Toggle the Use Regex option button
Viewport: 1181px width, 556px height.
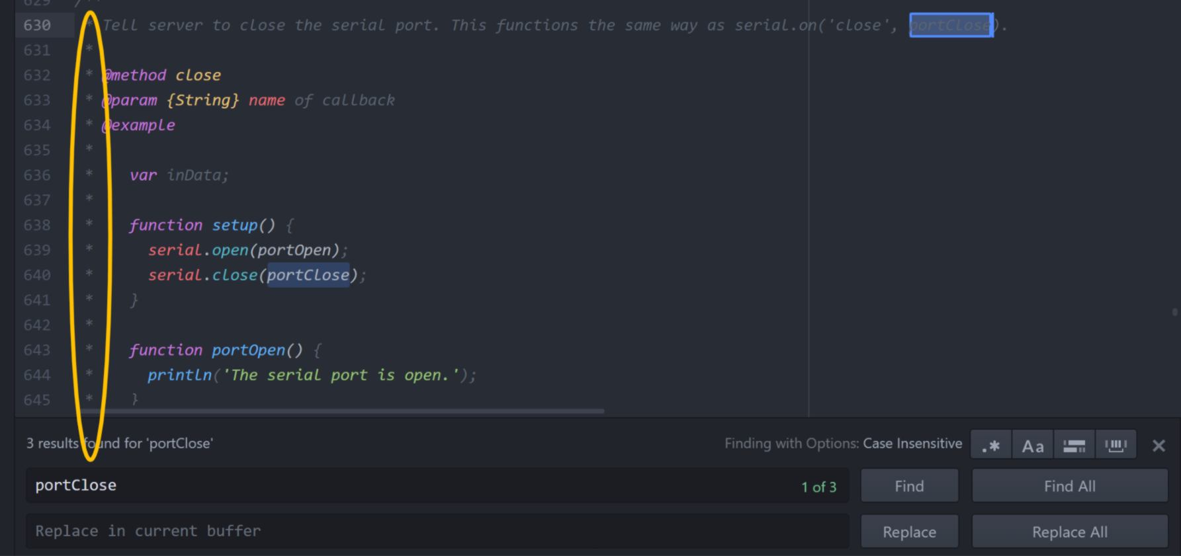pos(990,446)
